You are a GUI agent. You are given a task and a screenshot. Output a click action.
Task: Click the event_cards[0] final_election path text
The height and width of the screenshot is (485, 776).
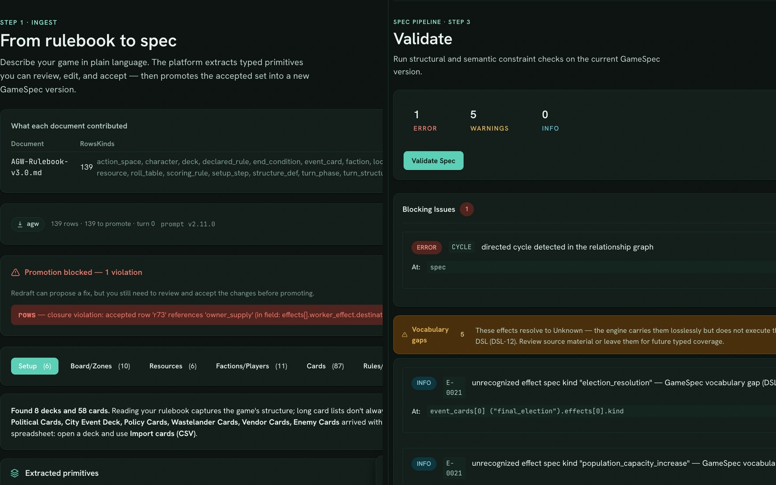527,411
